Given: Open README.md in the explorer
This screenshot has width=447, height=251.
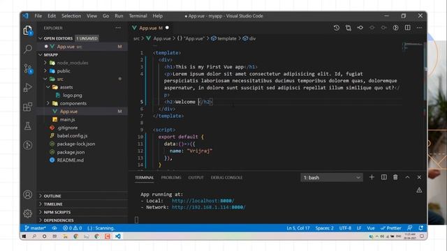Looking at the screenshot, I should [70, 160].
